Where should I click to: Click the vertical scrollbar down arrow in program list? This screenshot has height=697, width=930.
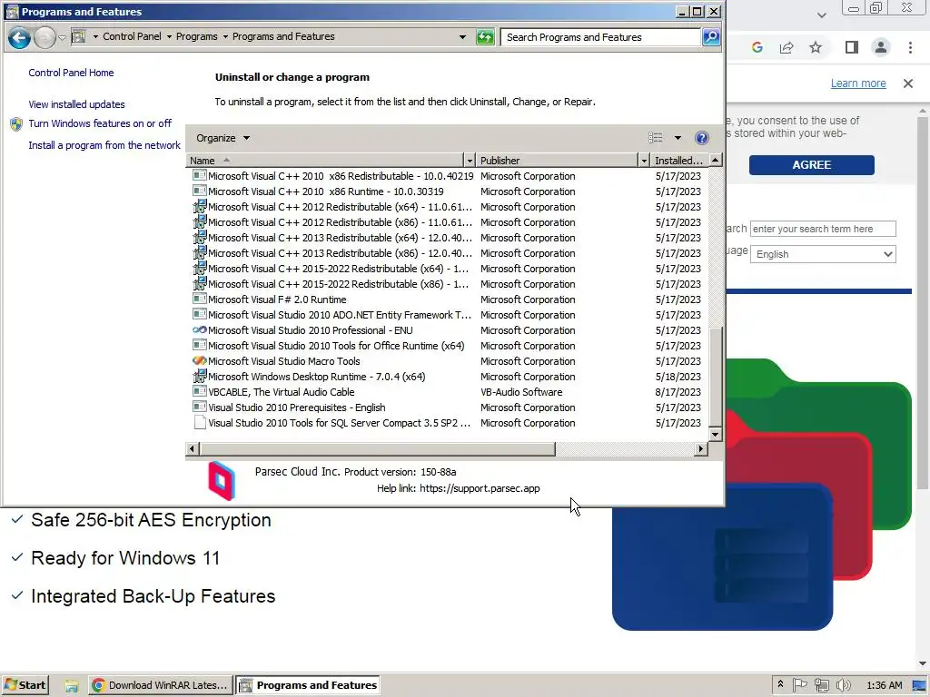coord(716,435)
